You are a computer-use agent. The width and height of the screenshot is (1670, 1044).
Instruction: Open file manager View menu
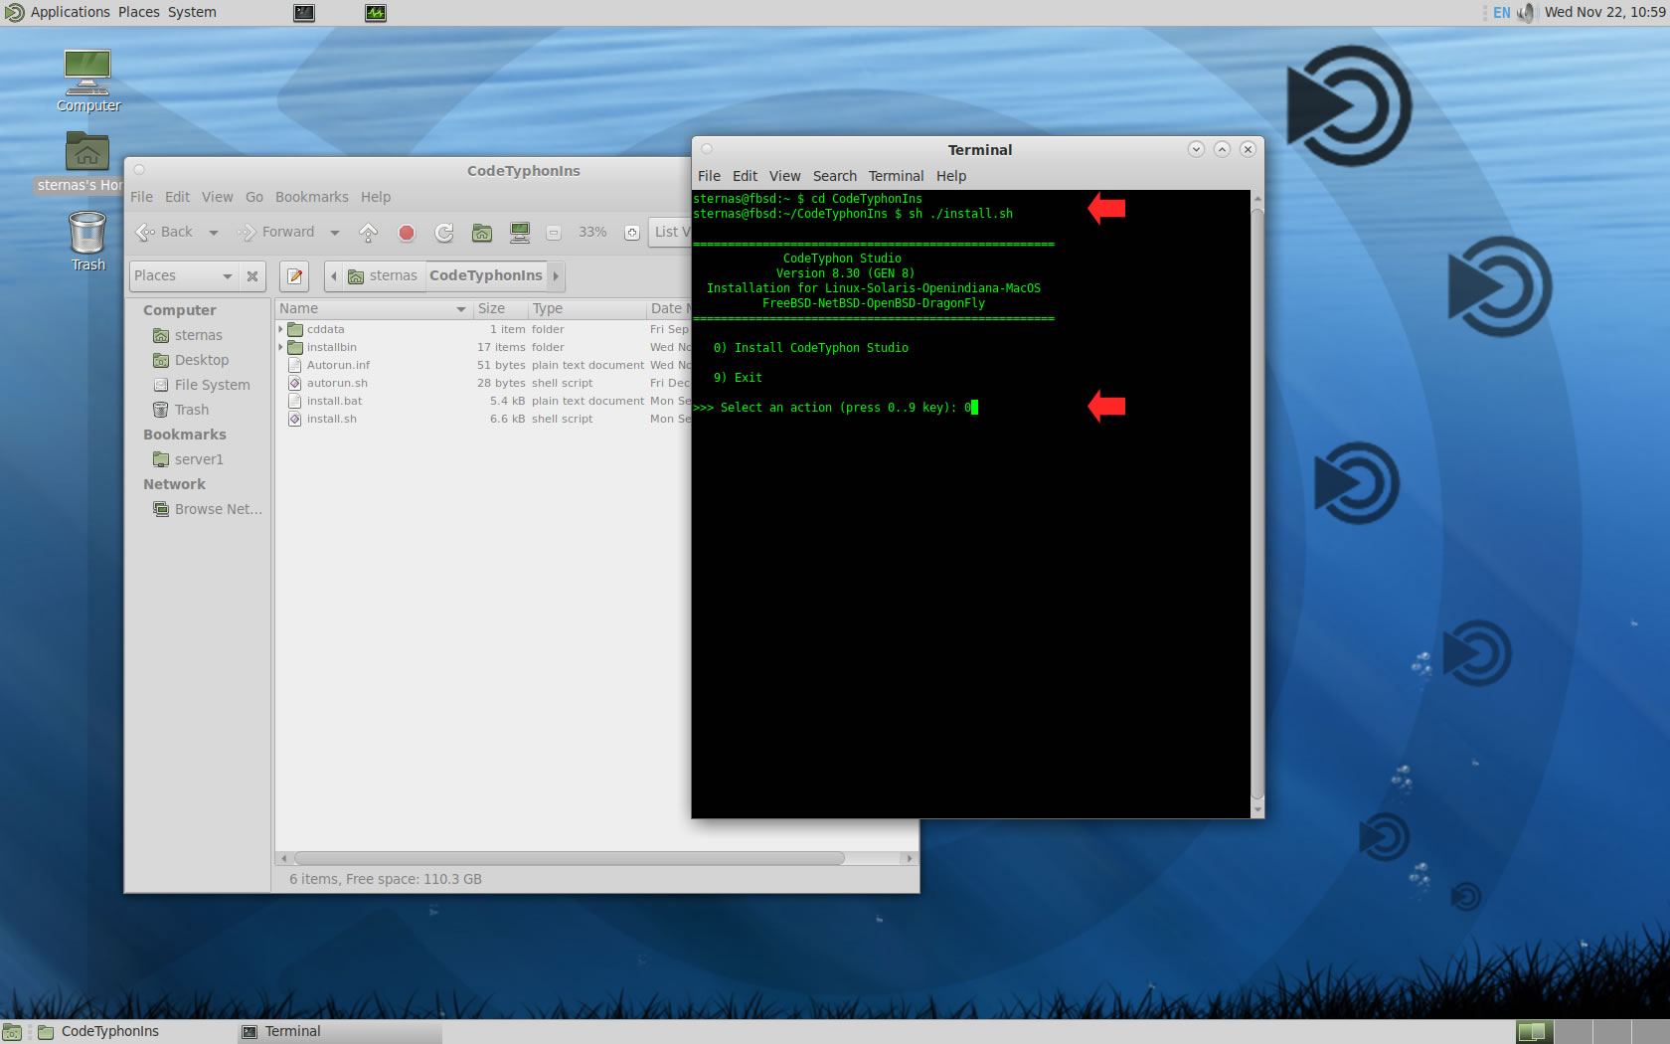(x=218, y=197)
